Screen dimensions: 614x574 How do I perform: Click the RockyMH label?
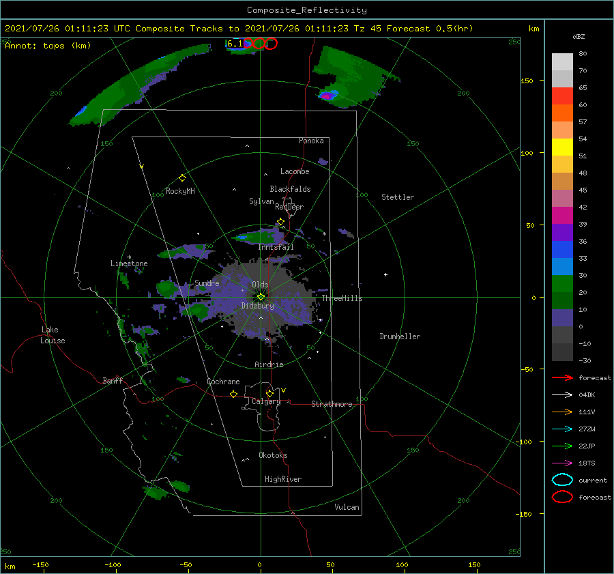coord(180,191)
